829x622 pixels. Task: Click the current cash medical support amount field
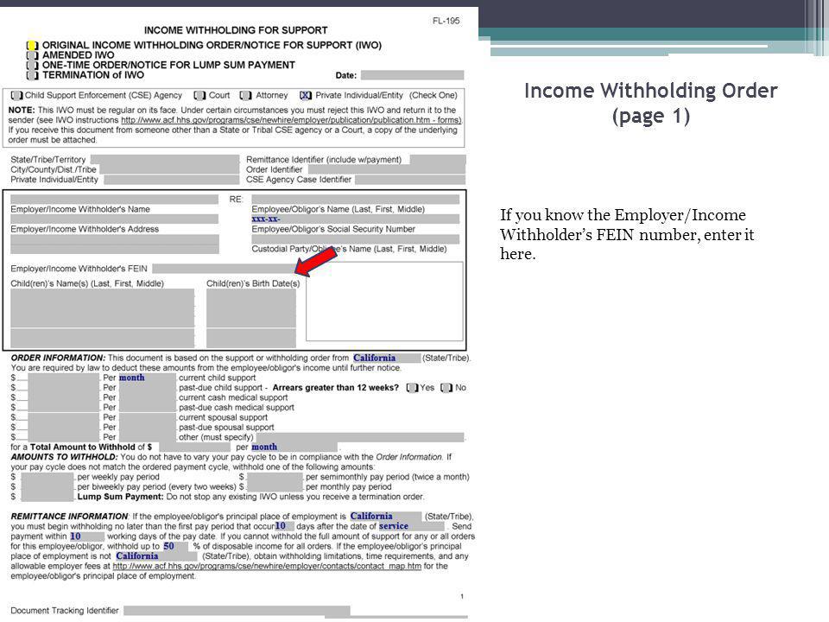click(x=63, y=397)
